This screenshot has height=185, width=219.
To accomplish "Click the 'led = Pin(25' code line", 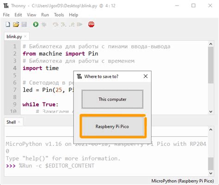I will point(48,90).
